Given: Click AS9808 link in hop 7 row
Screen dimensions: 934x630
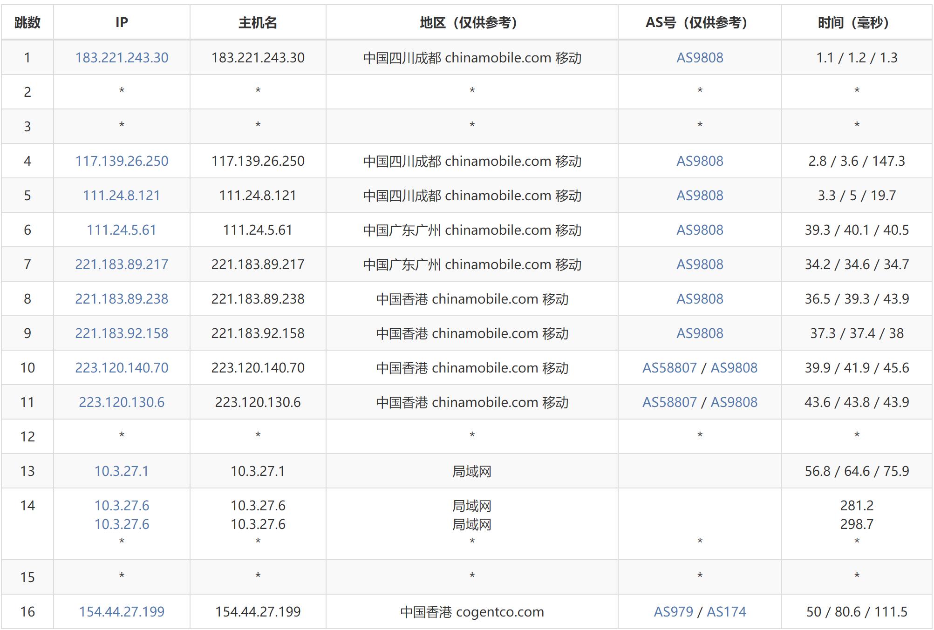Looking at the screenshot, I should pos(700,264).
